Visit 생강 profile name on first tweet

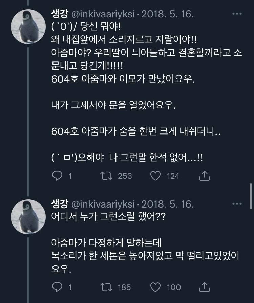click(59, 14)
